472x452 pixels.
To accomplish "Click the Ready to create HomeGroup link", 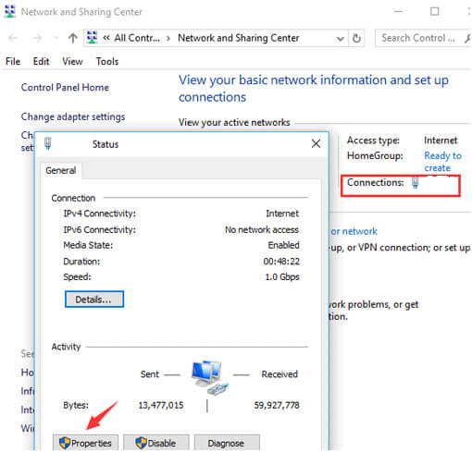I will coord(442,162).
